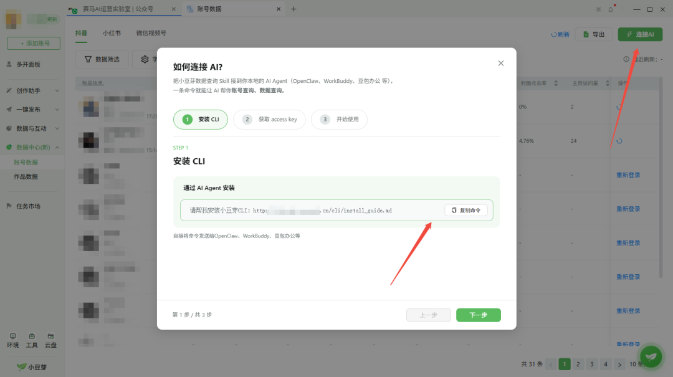
Task: Click the info icon next to 最近刷新
Action: (626, 59)
